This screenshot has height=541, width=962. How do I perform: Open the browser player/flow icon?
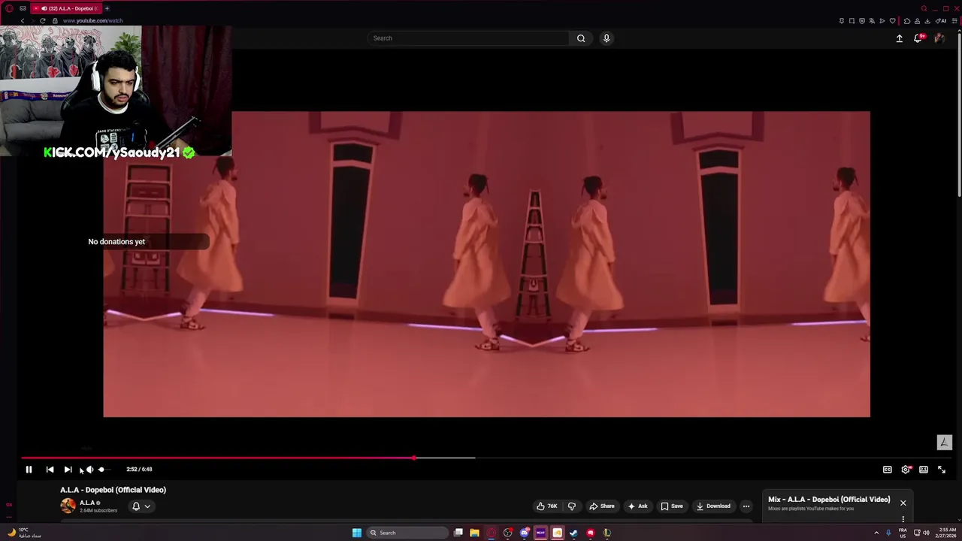882,21
